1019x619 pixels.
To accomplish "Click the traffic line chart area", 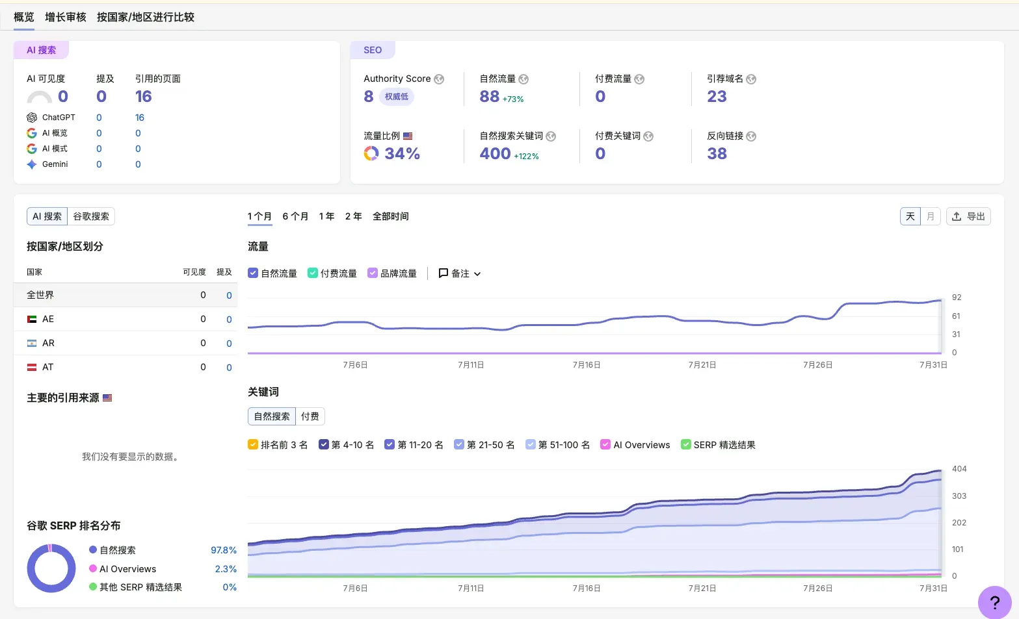I will [595, 325].
